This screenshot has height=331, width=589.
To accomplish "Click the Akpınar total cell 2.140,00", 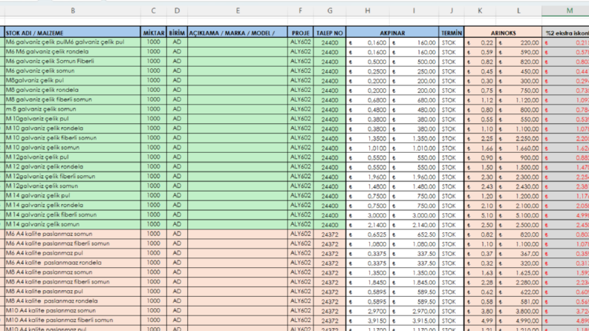I will click(414, 224).
